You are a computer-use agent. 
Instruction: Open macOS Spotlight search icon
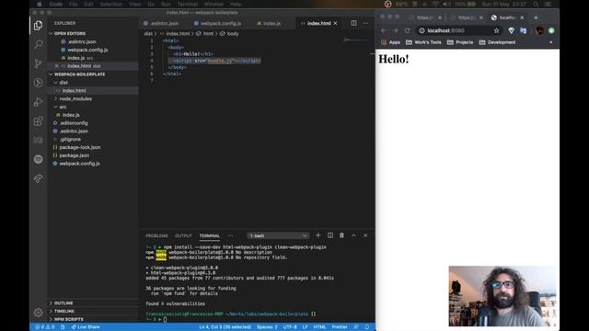coord(536,4)
